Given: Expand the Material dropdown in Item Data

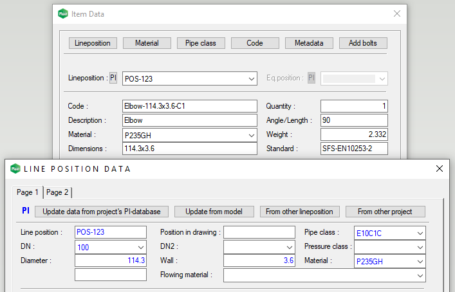Looking at the screenshot, I should pos(252,135).
